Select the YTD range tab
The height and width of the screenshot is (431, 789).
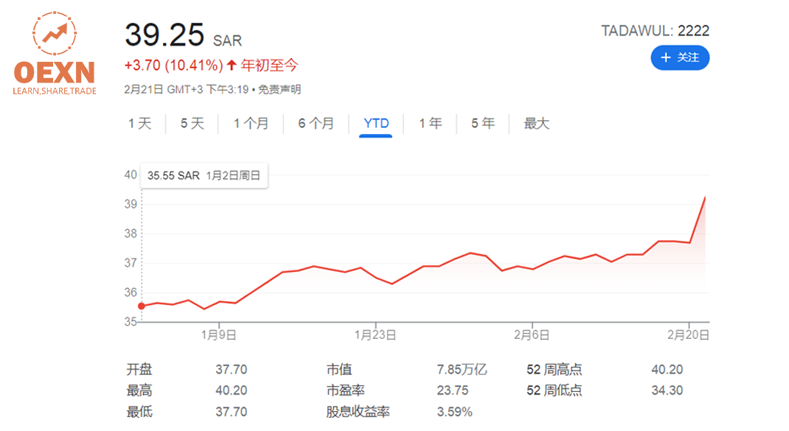click(376, 123)
